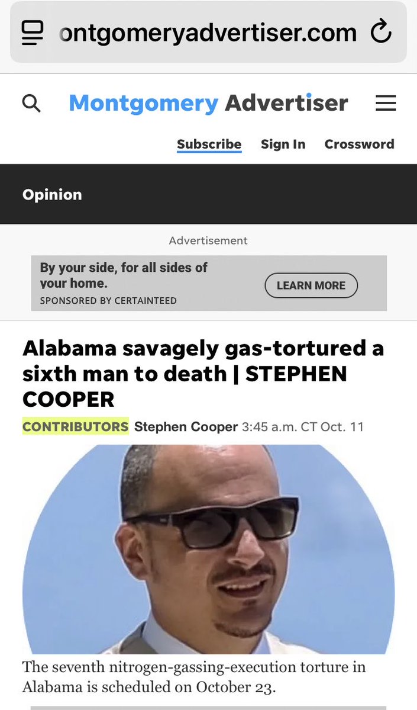Open the CertainTeed ad headline text
Screen dimensions: 417x710
pos(124,275)
